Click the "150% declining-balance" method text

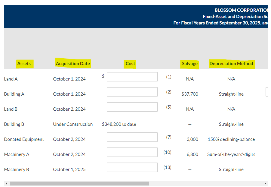coord(231,139)
